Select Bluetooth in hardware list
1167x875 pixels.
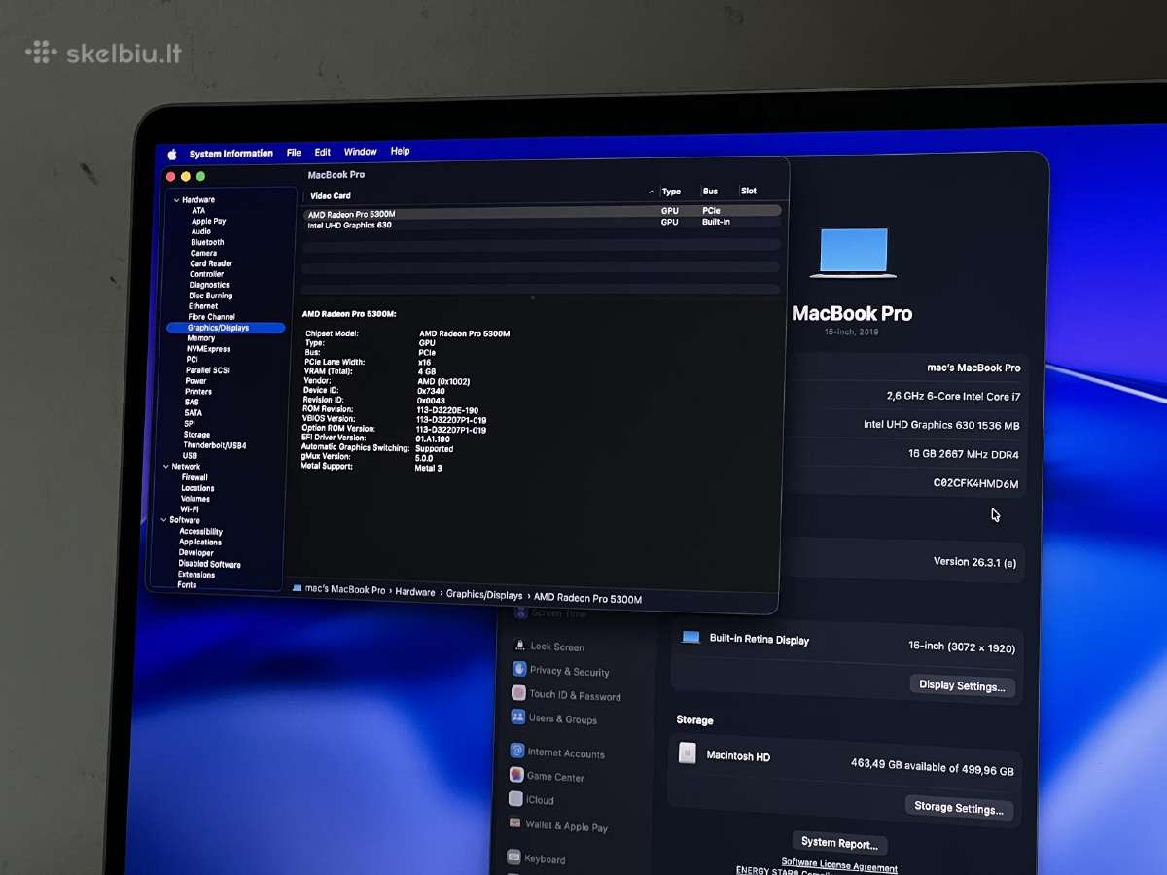[207, 242]
